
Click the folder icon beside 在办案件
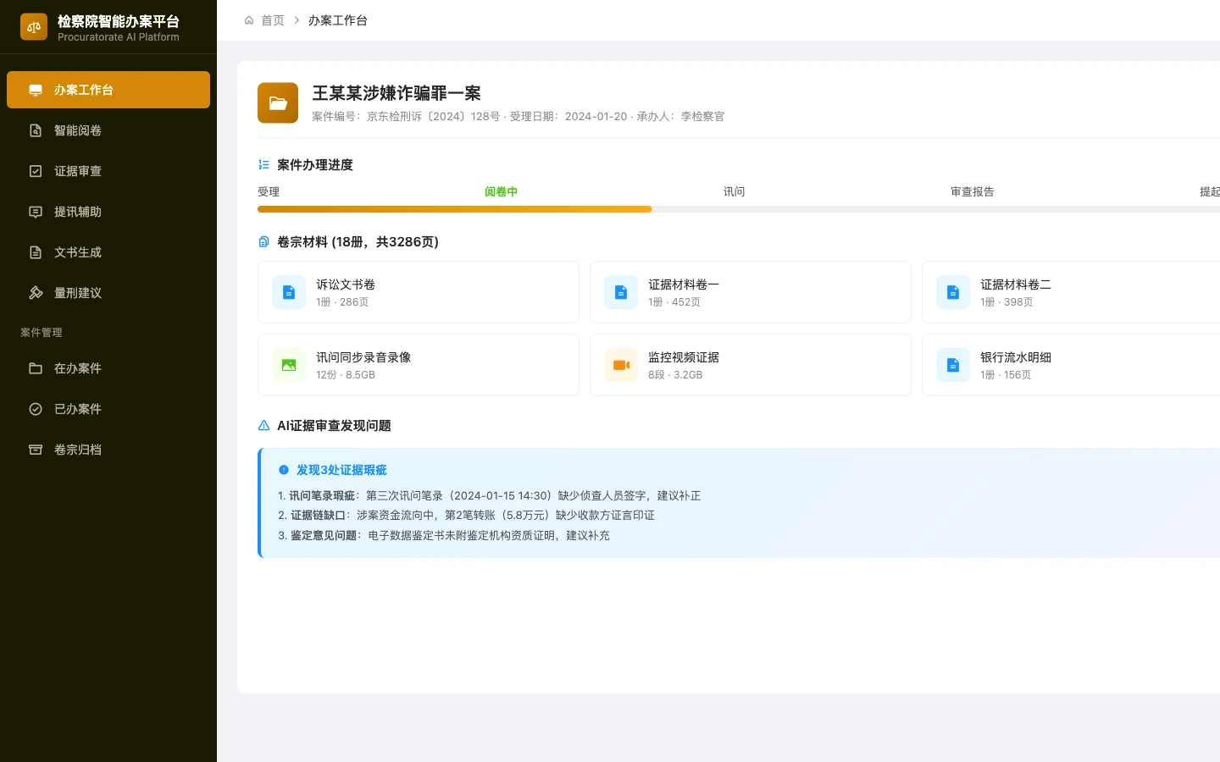[x=36, y=368]
